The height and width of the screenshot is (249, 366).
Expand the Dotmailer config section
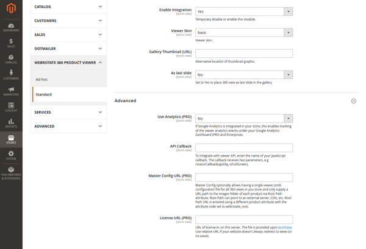[x=68, y=48]
